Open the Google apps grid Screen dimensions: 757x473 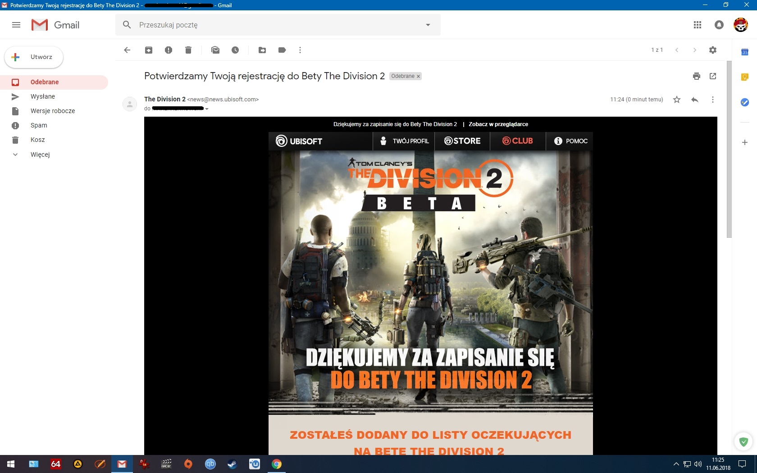click(698, 25)
